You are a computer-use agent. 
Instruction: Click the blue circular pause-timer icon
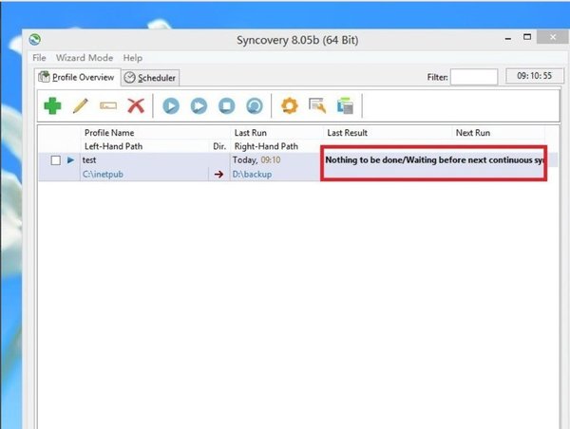[255, 105]
